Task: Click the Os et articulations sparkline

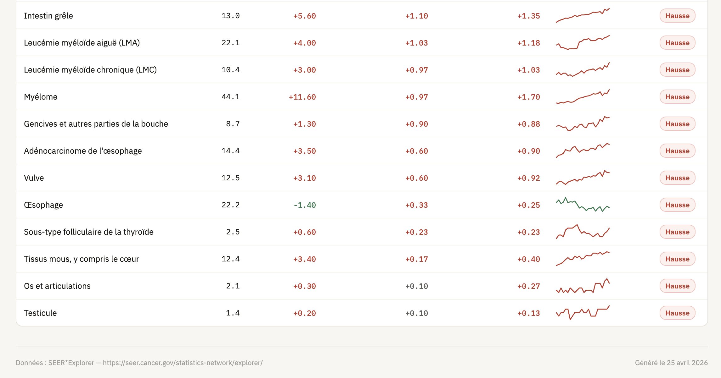Action: (583, 286)
